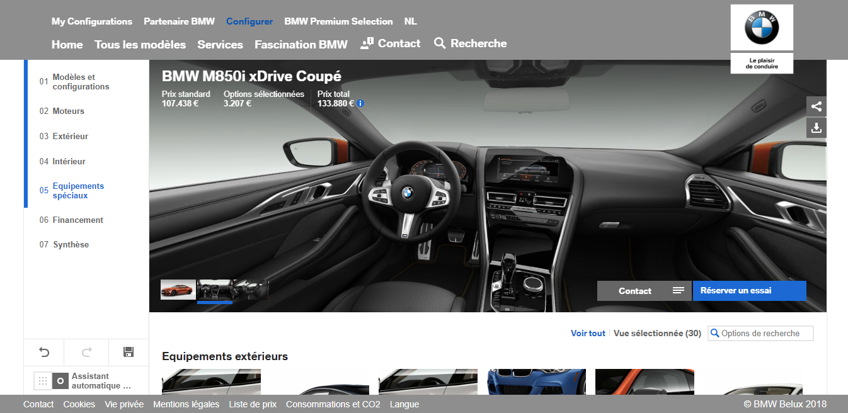Switch to the Vue sélectionnée (30) filter
This screenshot has width=848, height=413.
click(657, 334)
